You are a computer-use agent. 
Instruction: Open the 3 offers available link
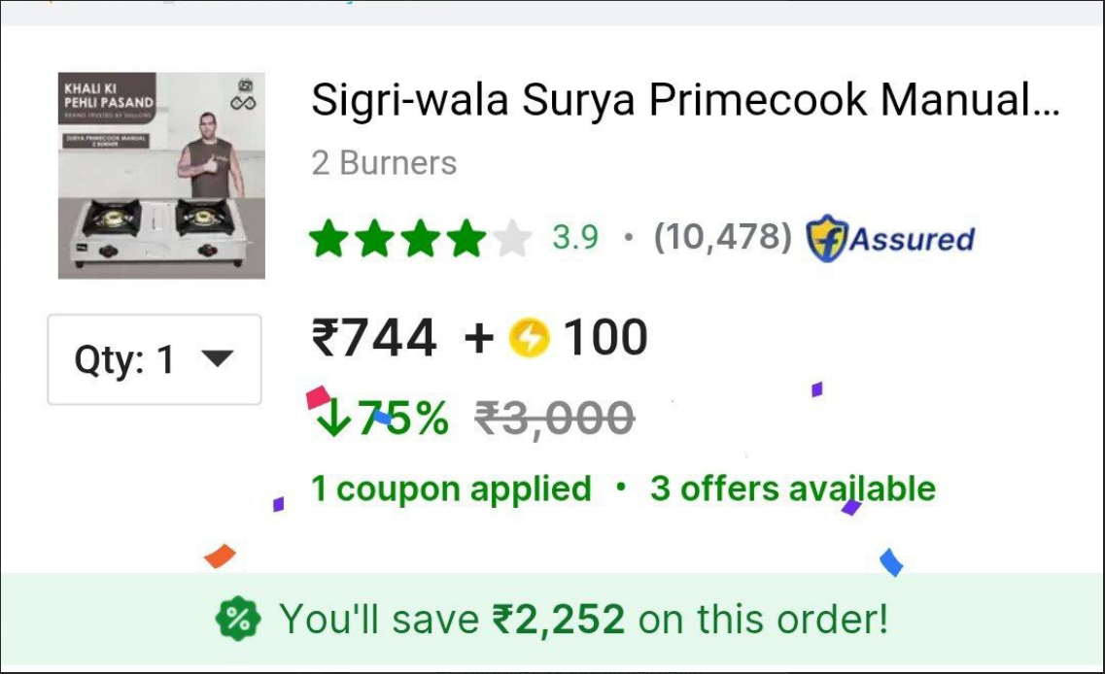793,489
